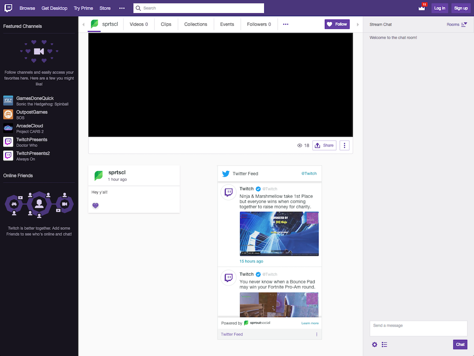Click the sprtscl avatar in the post card
474x356 pixels.
[x=99, y=175]
